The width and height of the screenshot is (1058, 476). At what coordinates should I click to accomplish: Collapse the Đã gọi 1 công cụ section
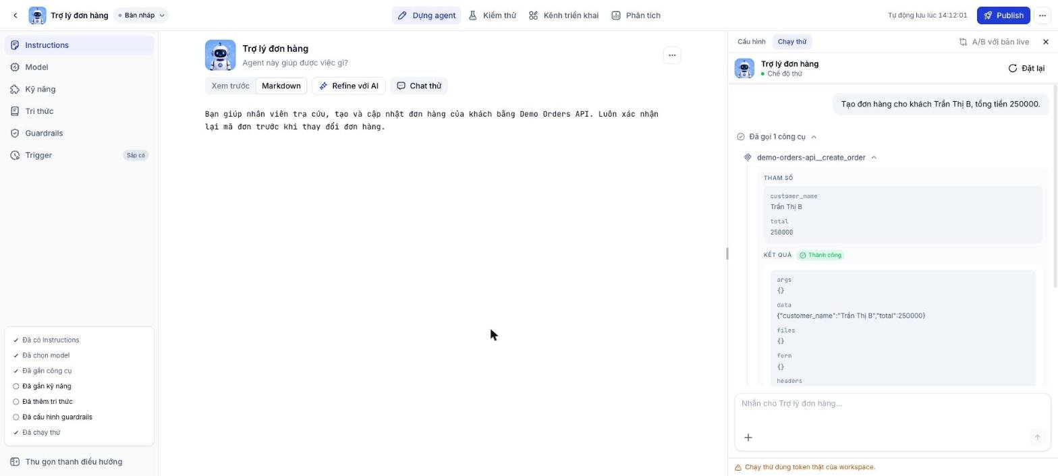(x=777, y=137)
